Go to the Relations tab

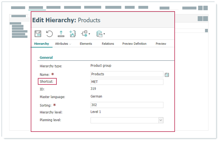[x=108, y=44]
